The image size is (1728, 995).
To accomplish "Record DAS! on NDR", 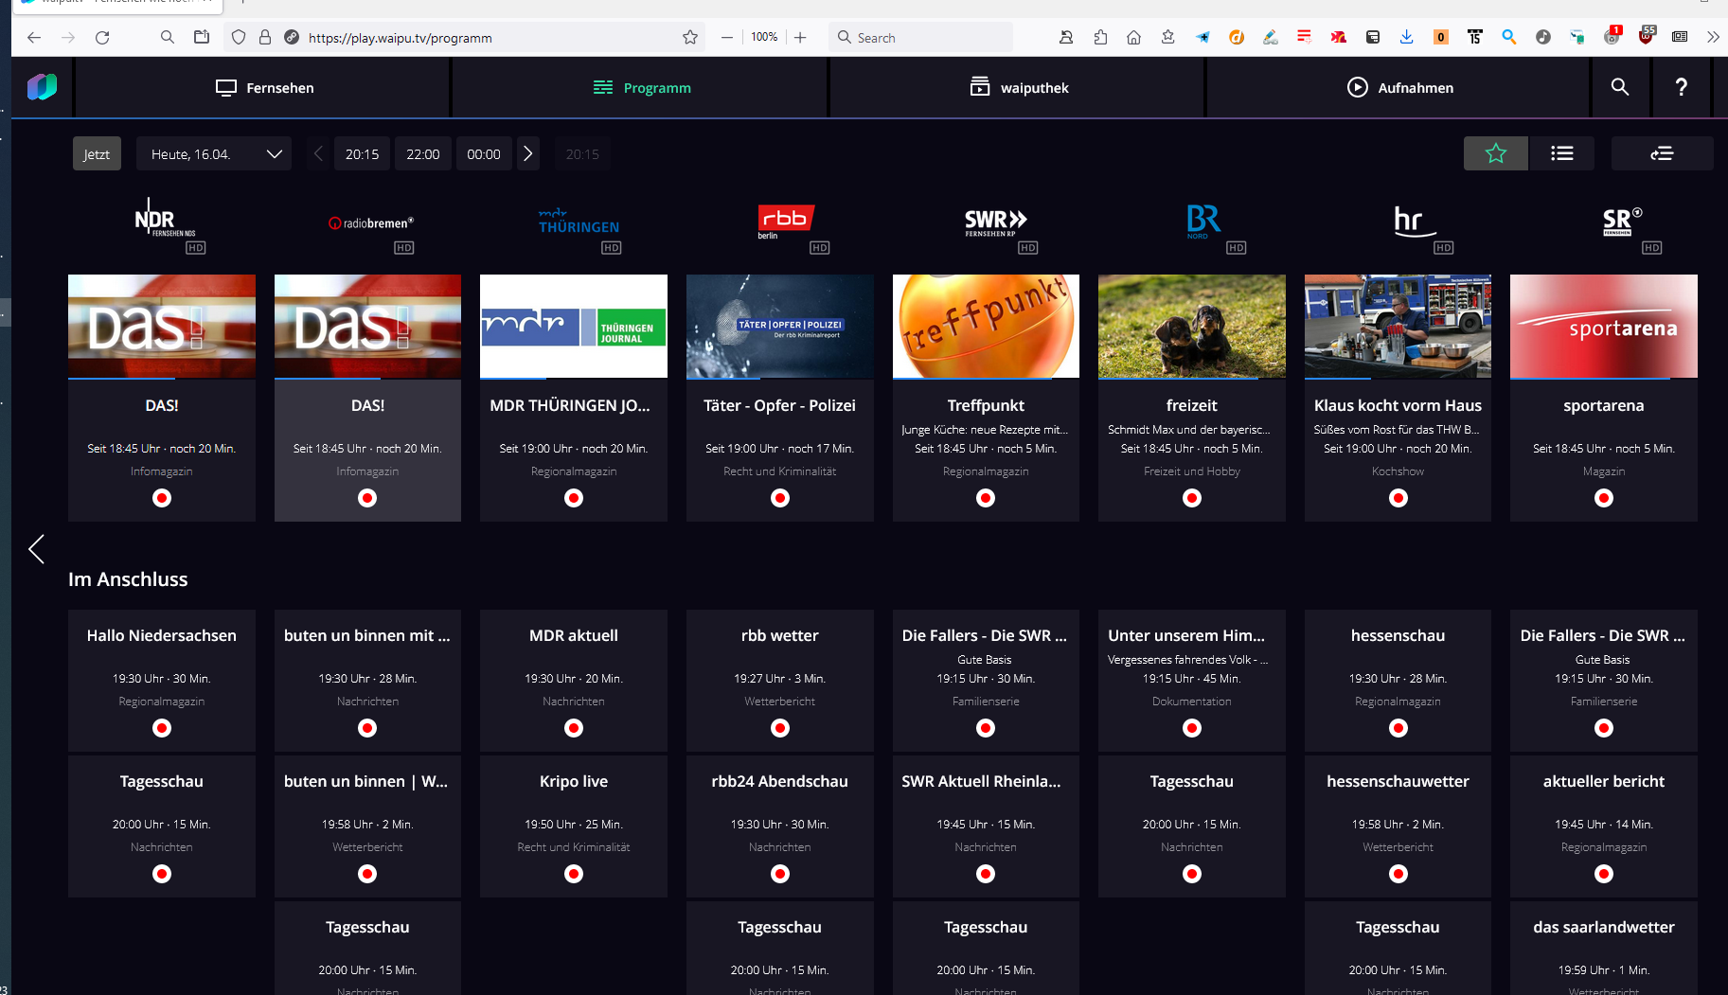I will click(162, 498).
